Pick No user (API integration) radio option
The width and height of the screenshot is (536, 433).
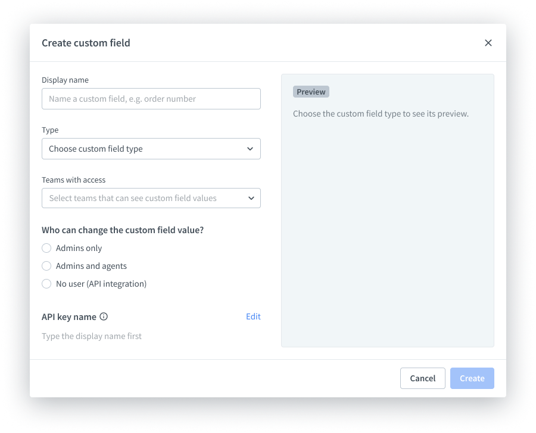(x=46, y=284)
